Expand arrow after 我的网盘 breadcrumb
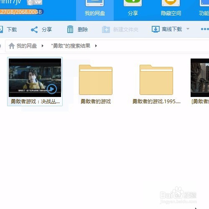The image size is (209, 209). coord(43,46)
